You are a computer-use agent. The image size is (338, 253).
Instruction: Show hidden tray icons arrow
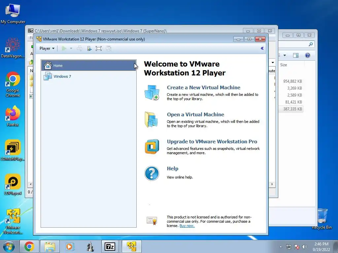pyautogui.click(x=281, y=247)
